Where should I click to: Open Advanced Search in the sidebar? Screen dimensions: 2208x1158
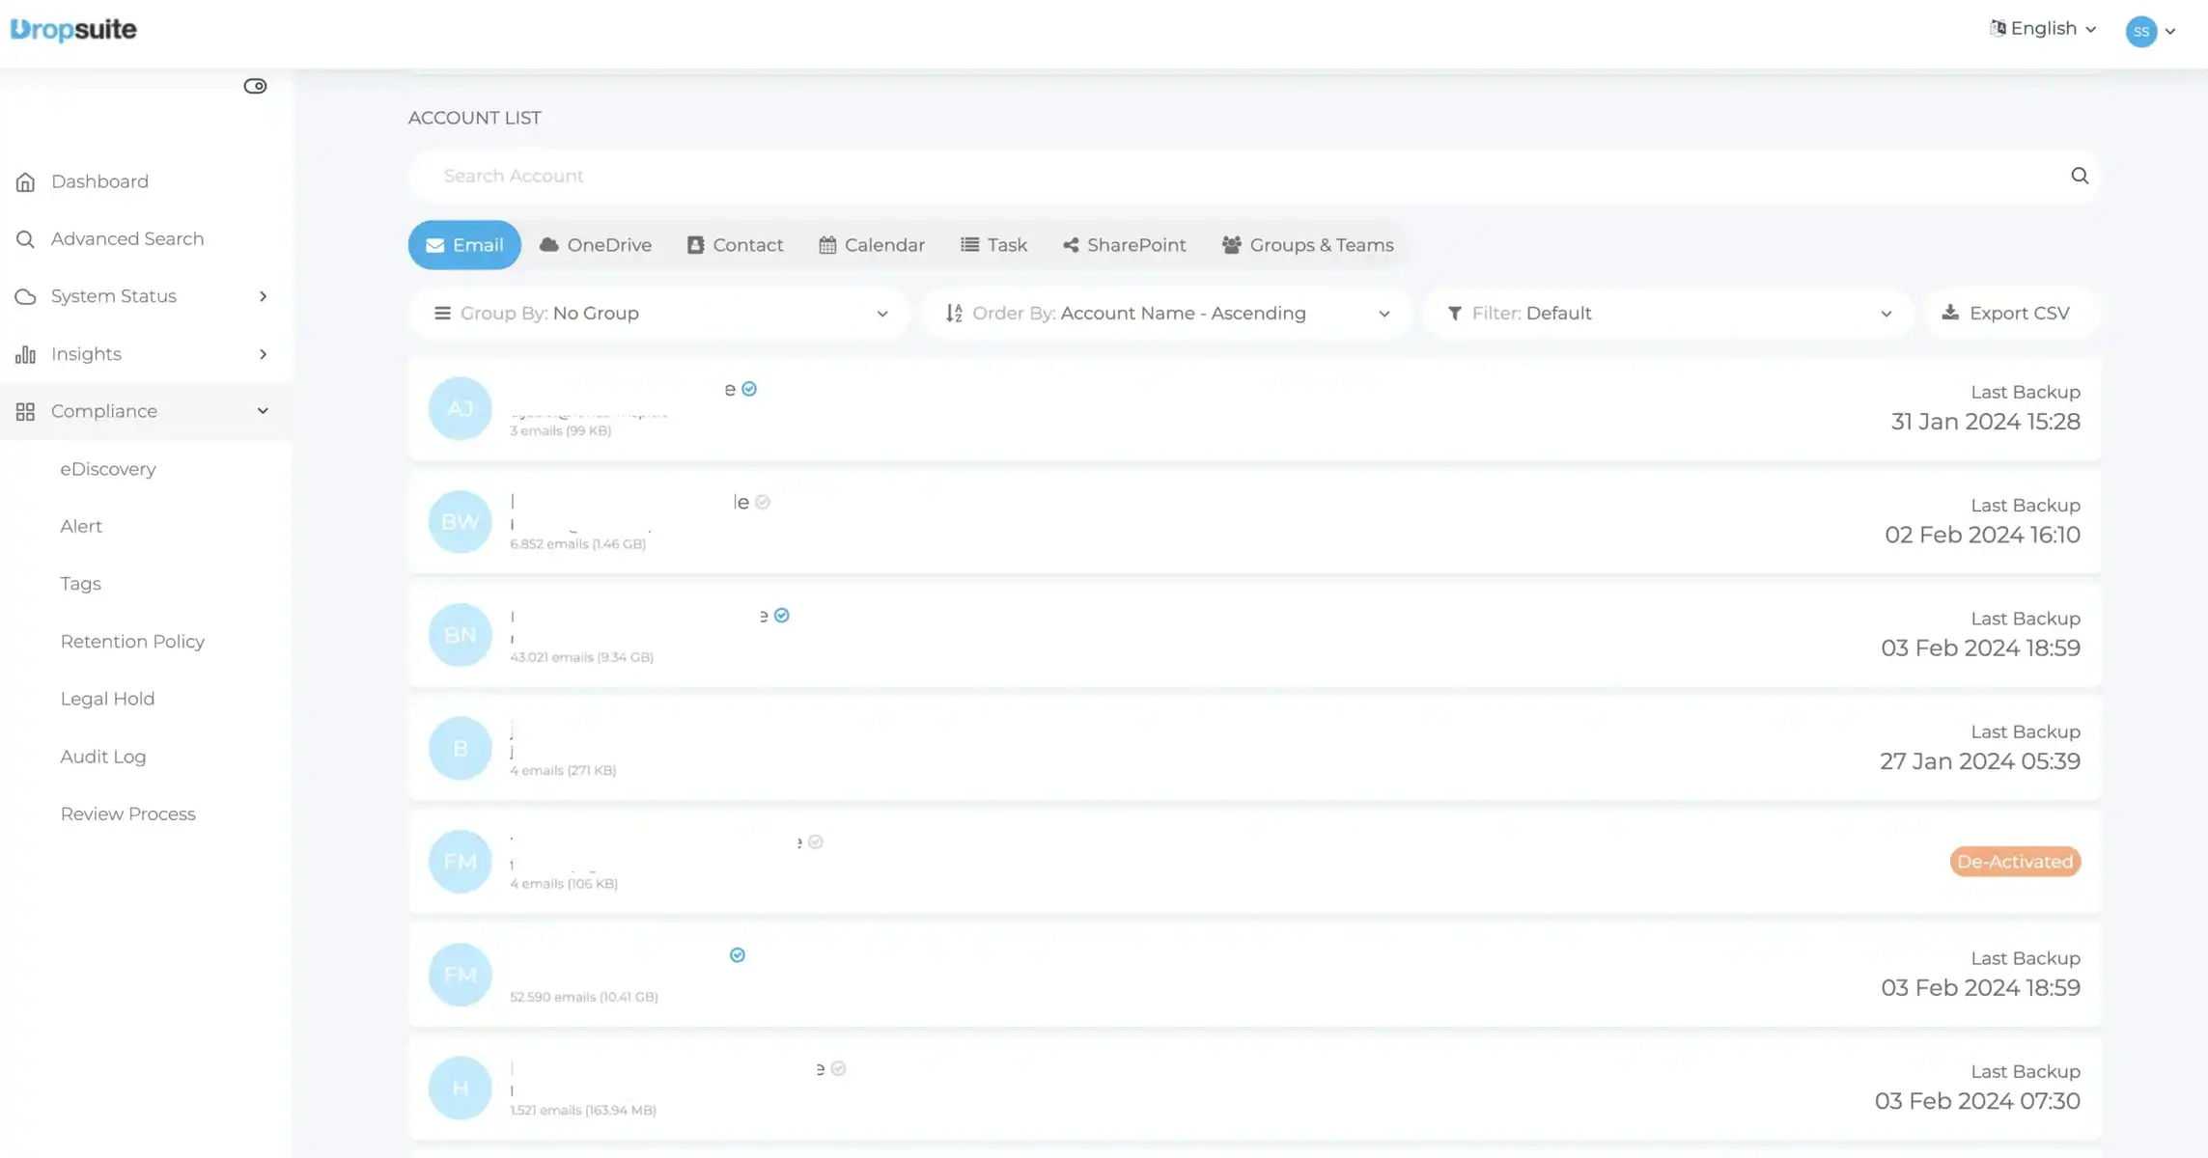click(x=126, y=238)
